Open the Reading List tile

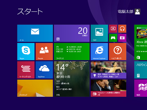coord(26,70)
